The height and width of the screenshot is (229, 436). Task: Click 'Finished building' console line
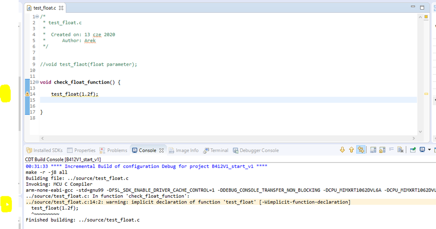pyautogui.click(x=83, y=220)
